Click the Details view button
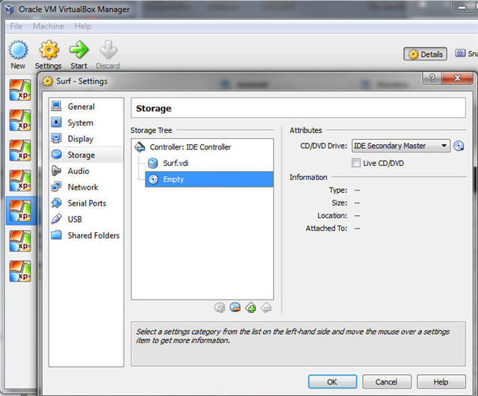 coord(425,54)
